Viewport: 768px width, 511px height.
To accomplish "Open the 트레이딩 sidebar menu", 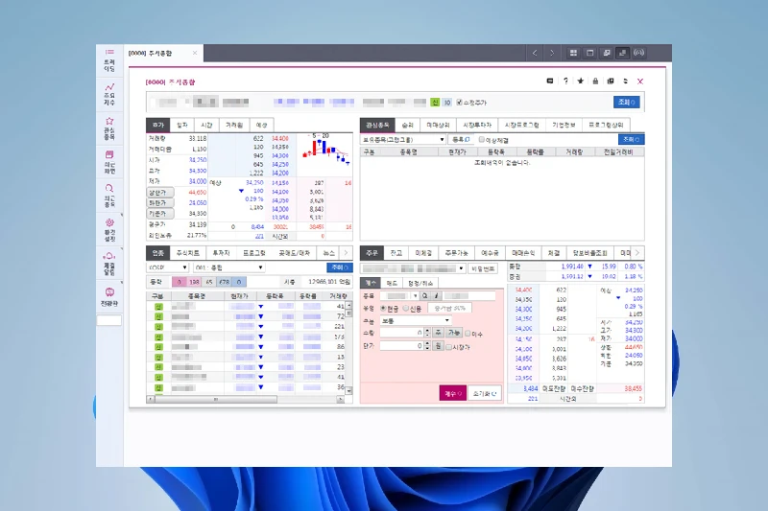I will tap(109, 58).
